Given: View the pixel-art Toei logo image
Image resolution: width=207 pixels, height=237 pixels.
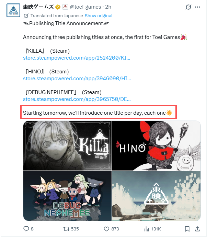Looking at the screenshot, I should click(x=157, y=196).
